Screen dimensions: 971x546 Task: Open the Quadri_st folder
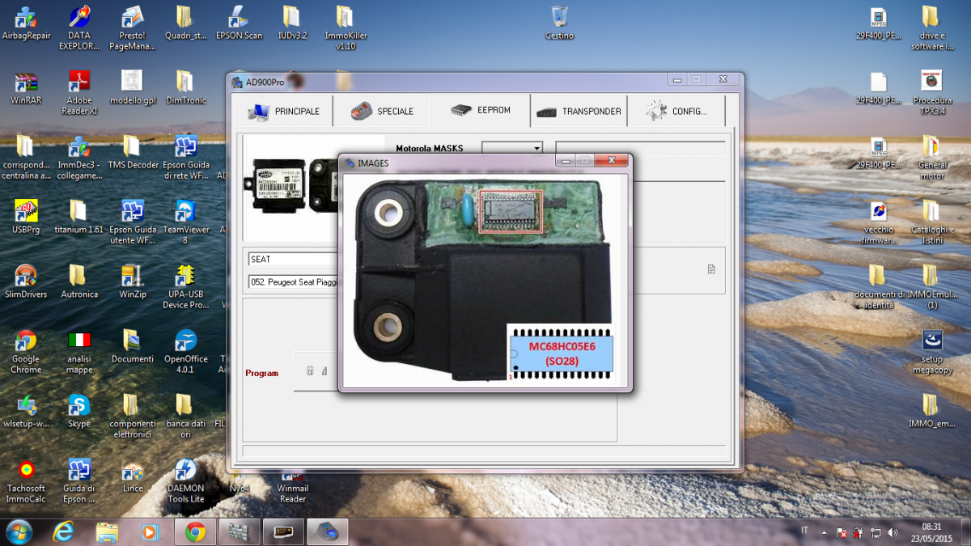point(185,23)
